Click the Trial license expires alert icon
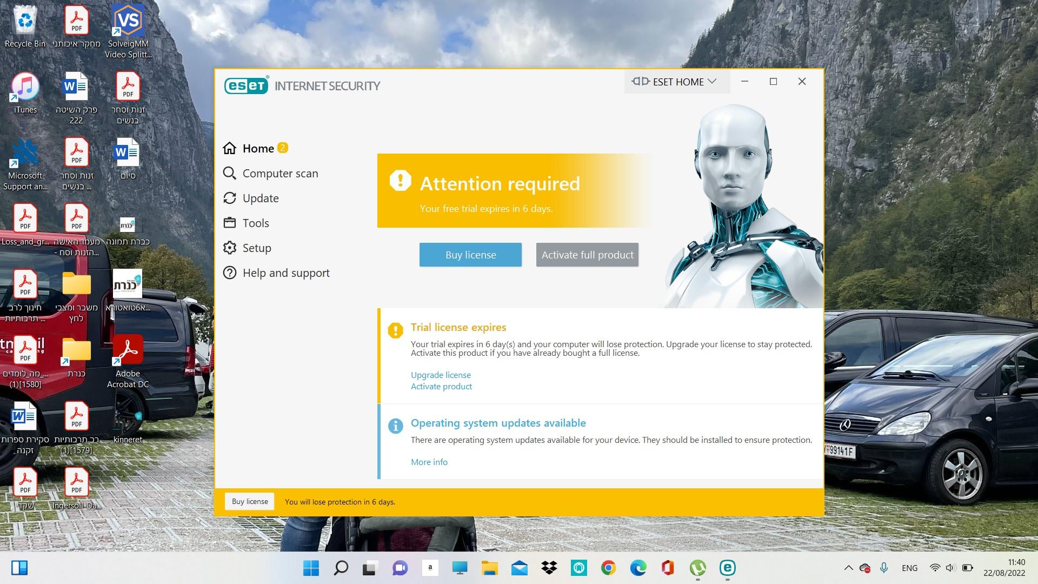Screen dimensions: 1038x584 [395, 330]
